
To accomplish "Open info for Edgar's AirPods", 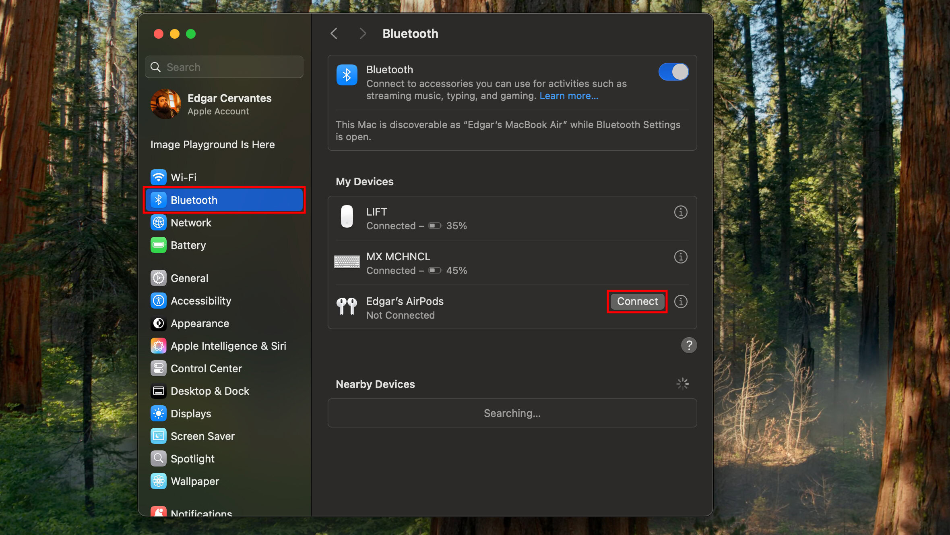I will [x=681, y=302].
